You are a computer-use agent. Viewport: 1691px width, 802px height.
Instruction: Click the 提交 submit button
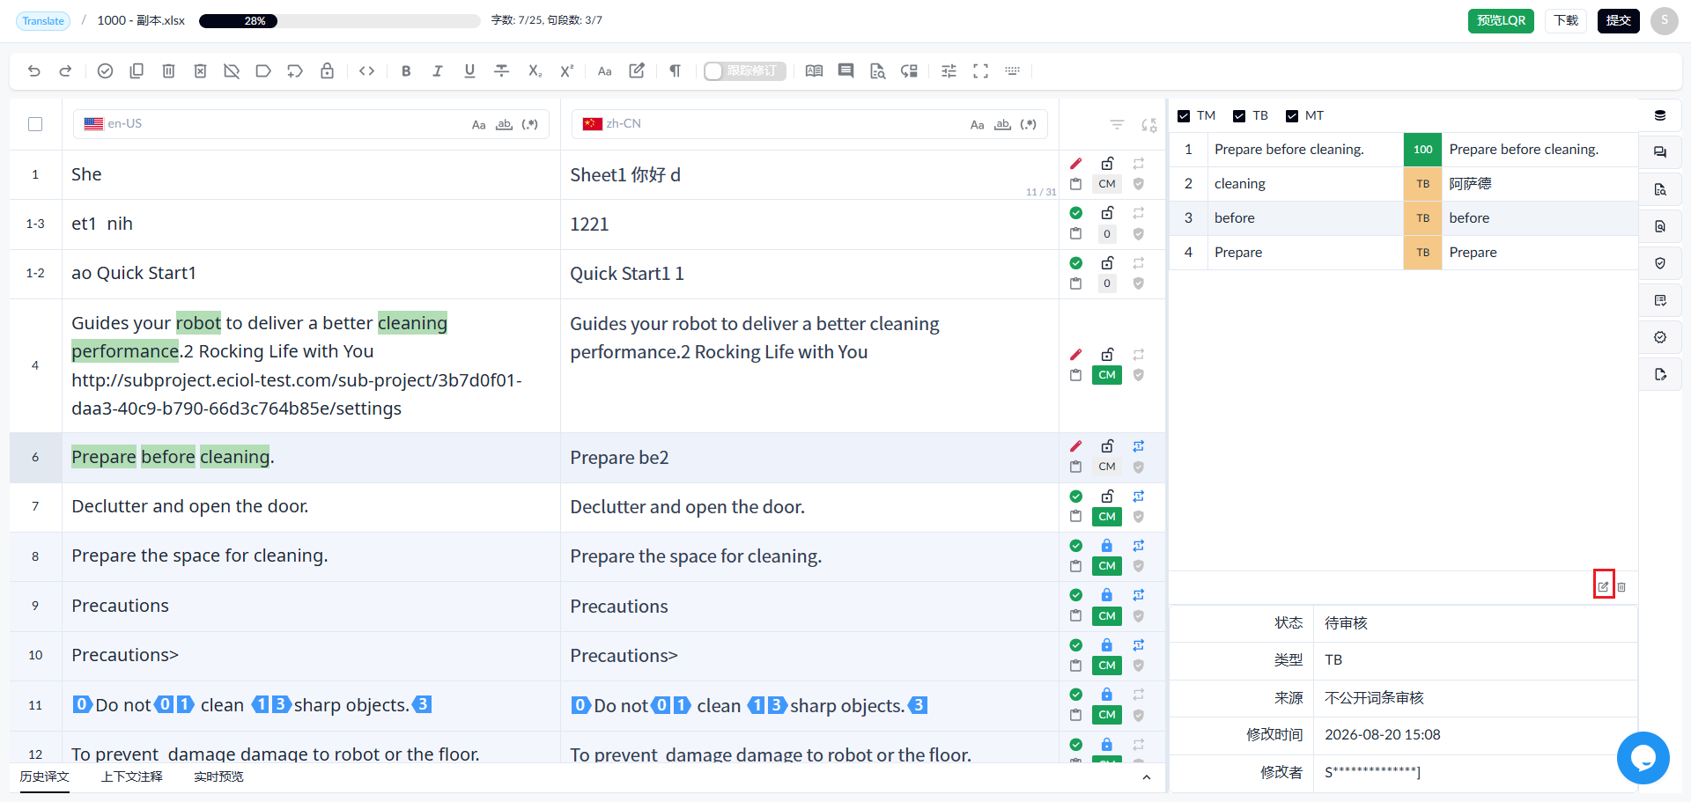pos(1619,20)
